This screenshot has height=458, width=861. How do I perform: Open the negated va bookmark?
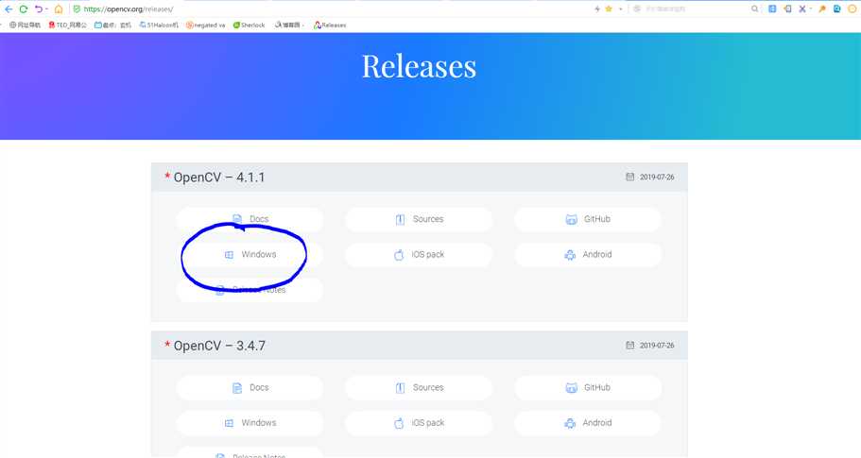tap(205, 25)
